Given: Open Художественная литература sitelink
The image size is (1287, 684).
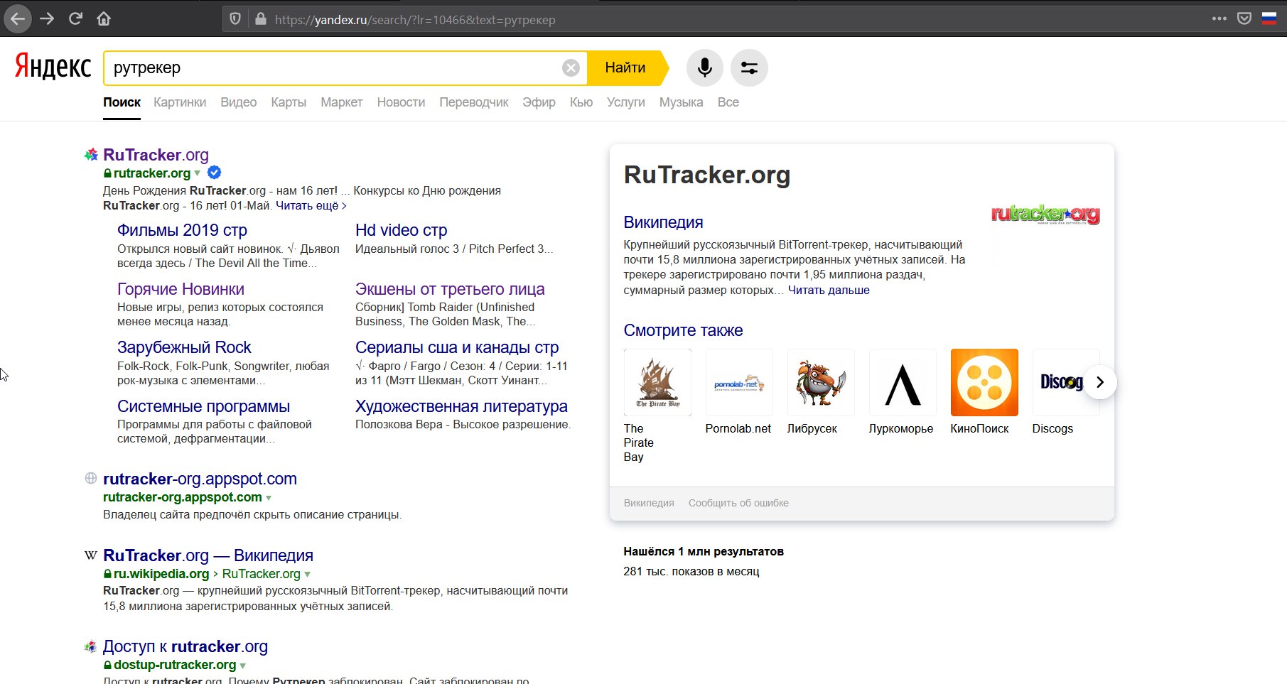Looking at the screenshot, I should [x=461, y=406].
